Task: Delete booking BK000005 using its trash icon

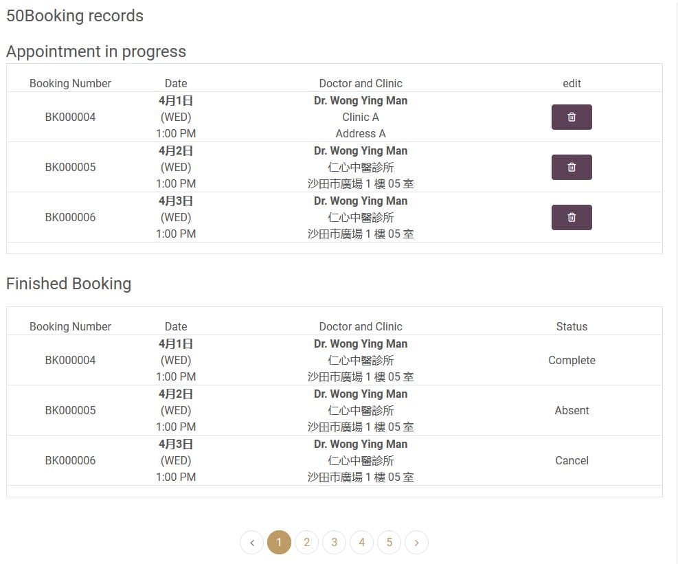Action: [572, 167]
